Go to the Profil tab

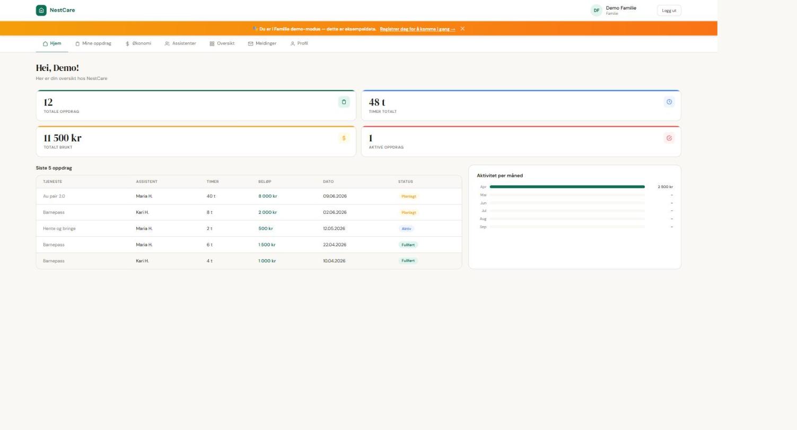coord(299,43)
